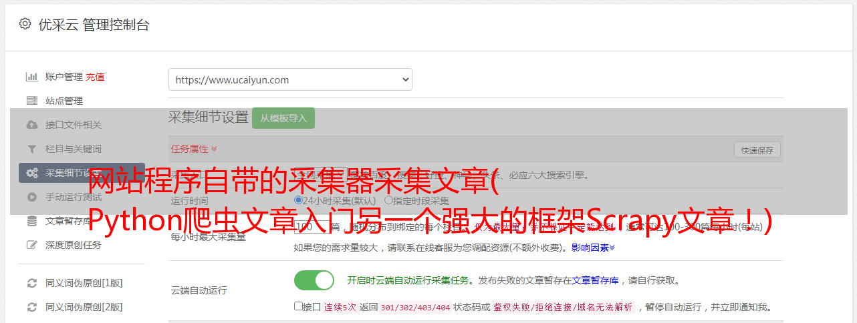Viewport: 857px width, 323px height.
Task: Select the 指定时段采集 radio option
Action: click(x=388, y=200)
